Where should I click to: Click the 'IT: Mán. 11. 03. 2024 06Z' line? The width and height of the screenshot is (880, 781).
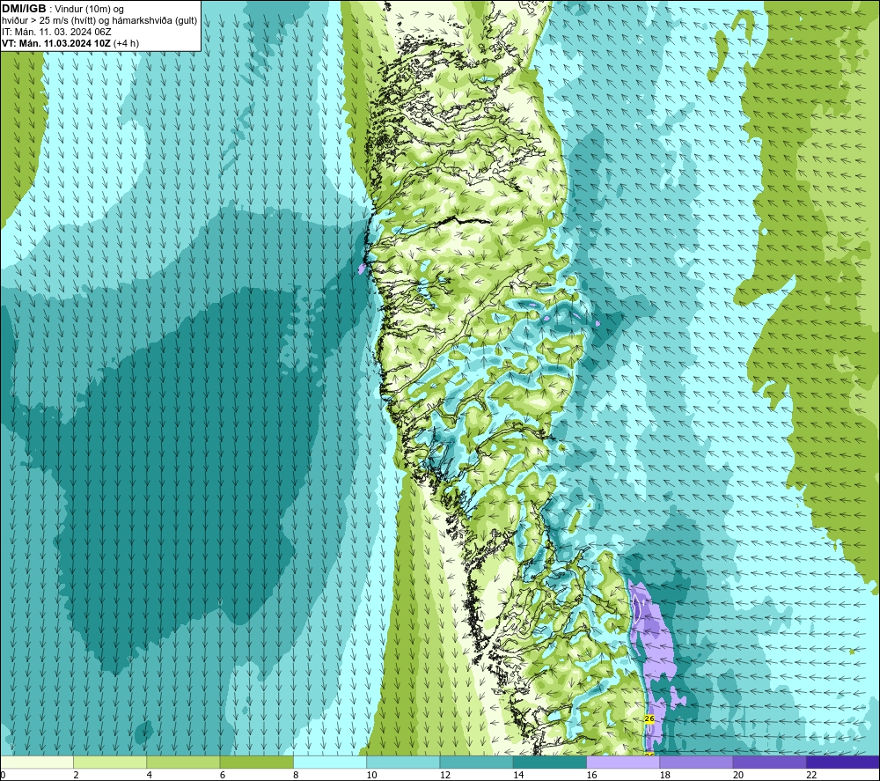tap(56, 32)
